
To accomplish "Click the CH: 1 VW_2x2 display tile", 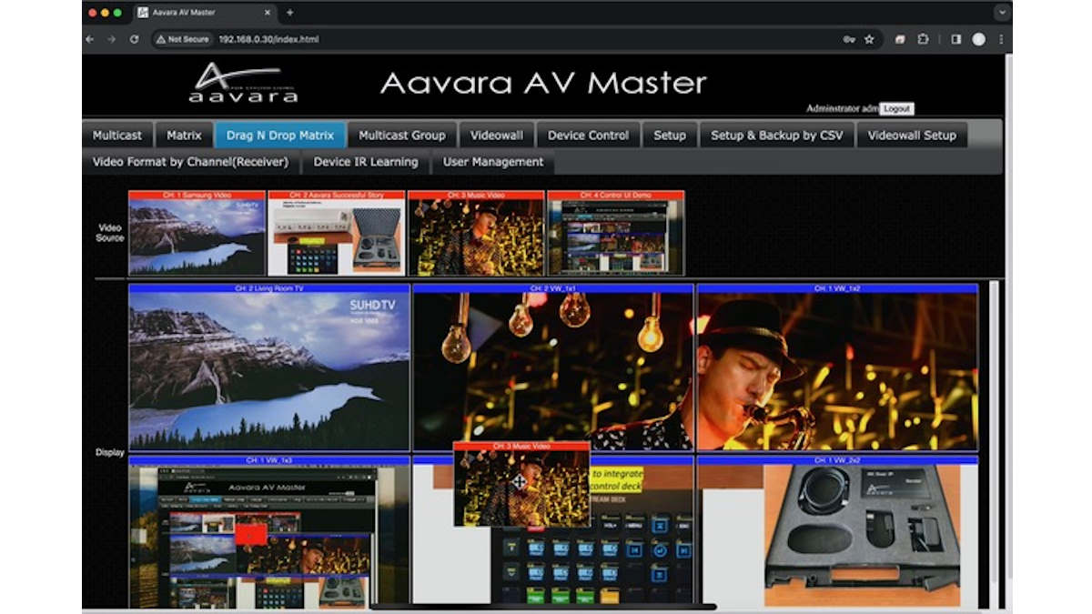I will [837, 532].
